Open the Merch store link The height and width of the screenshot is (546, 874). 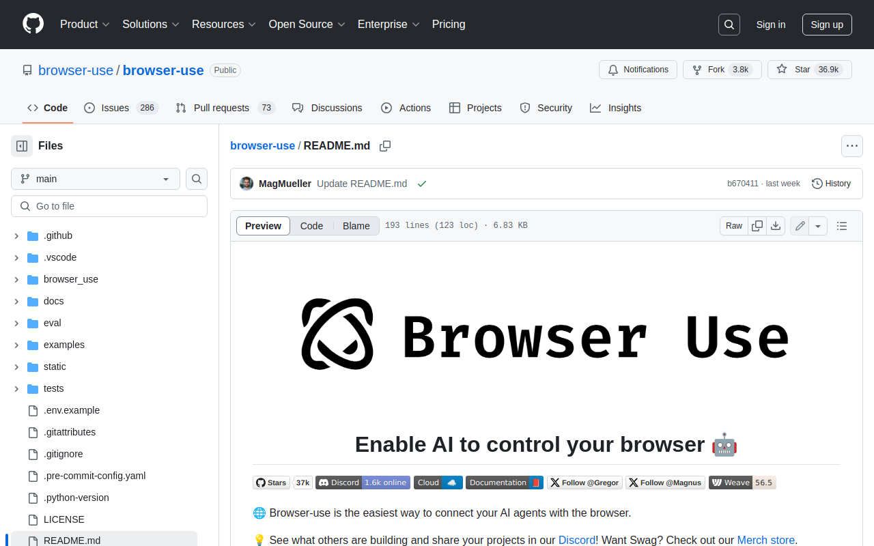click(x=766, y=540)
